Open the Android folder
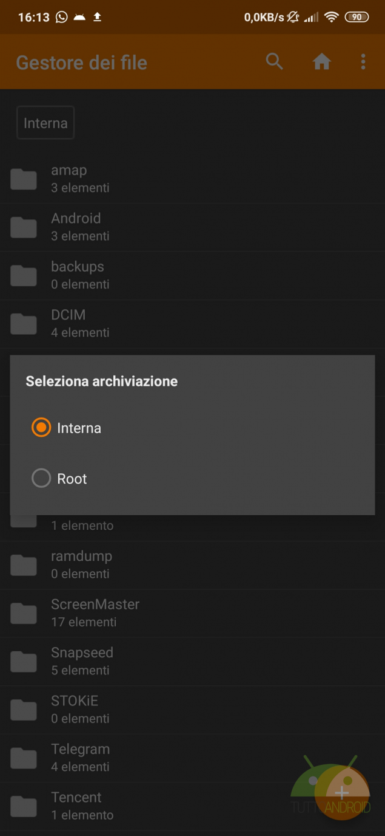 (76, 227)
